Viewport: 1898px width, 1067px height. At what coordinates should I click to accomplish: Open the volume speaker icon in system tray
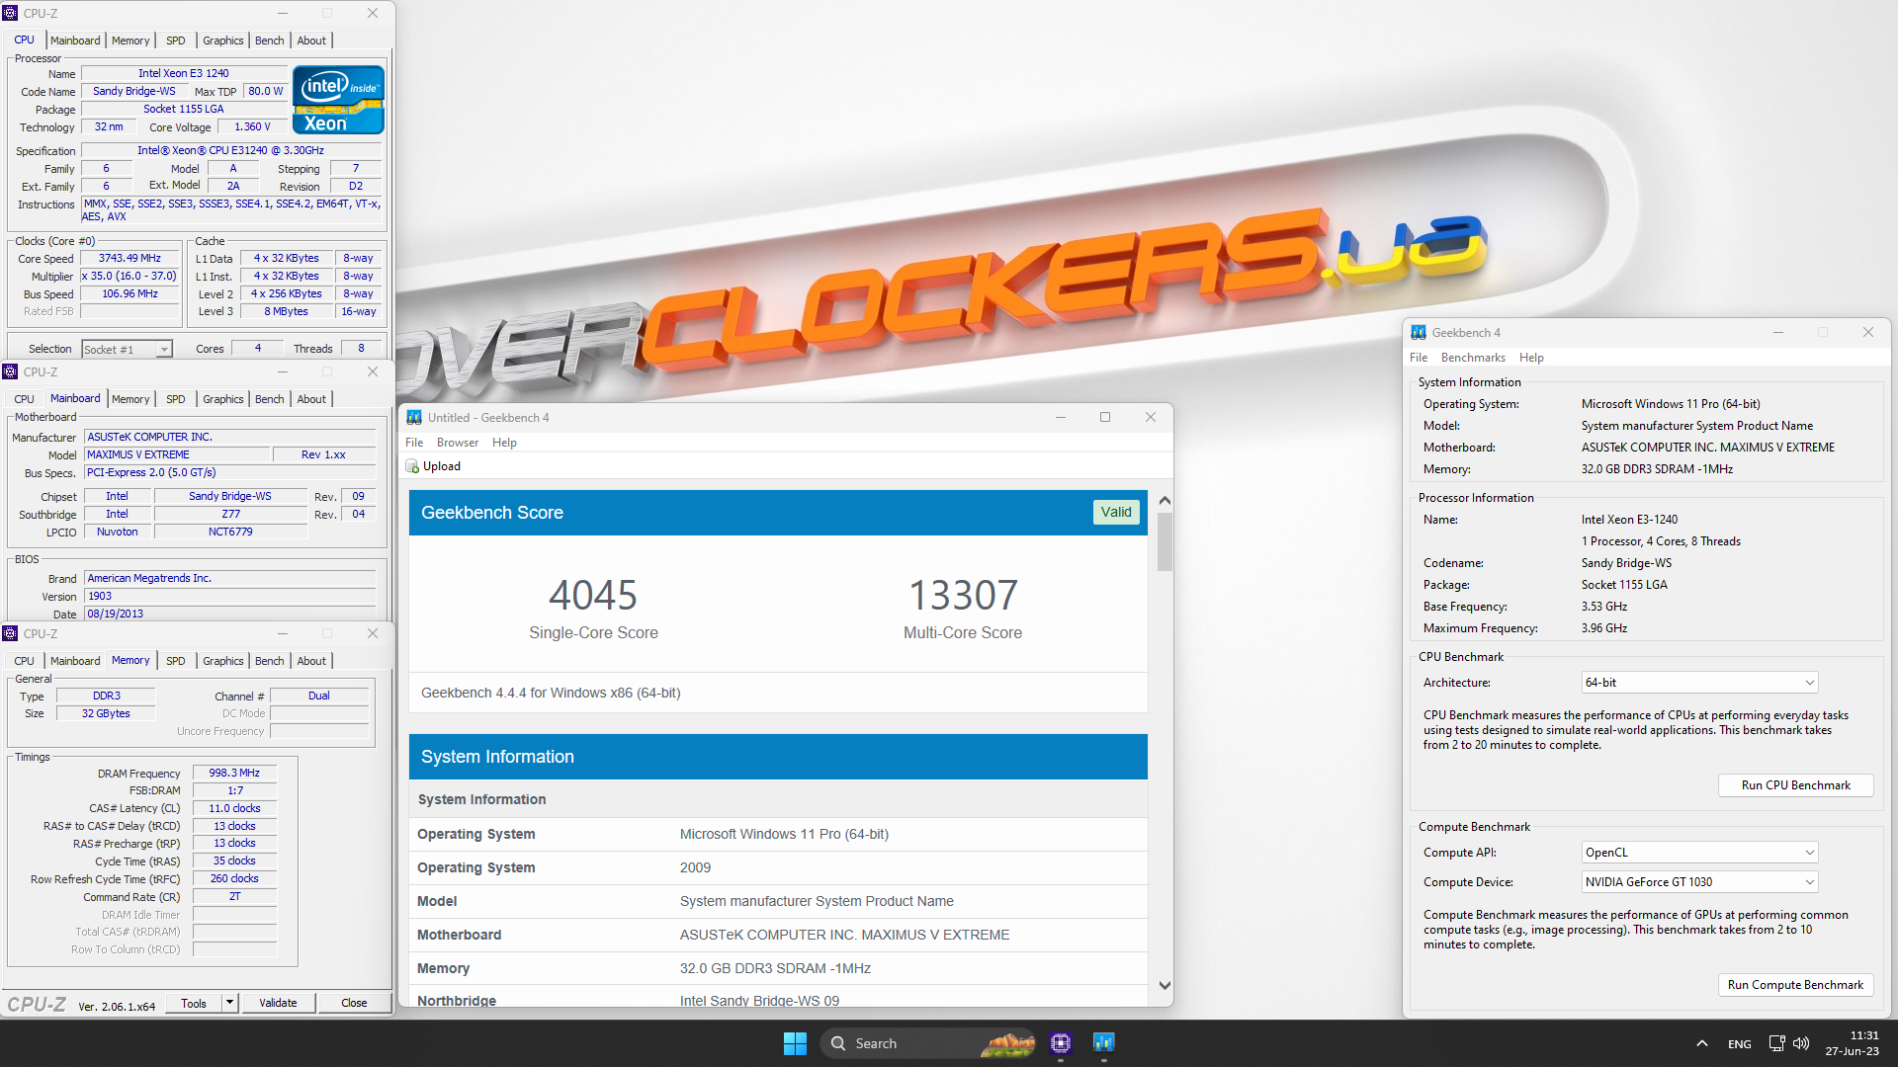[x=1801, y=1043]
